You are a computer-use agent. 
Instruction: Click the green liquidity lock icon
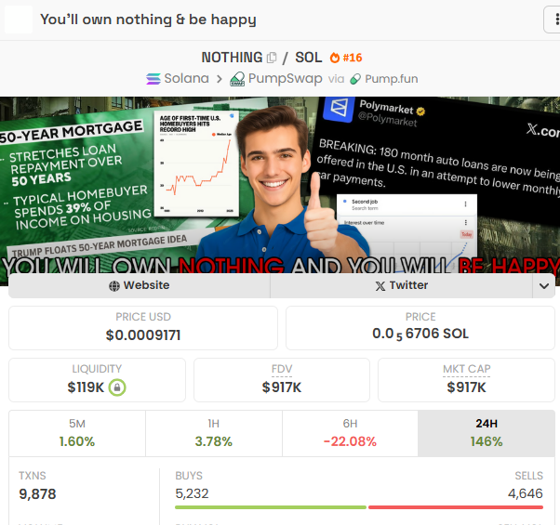pos(117,387)
